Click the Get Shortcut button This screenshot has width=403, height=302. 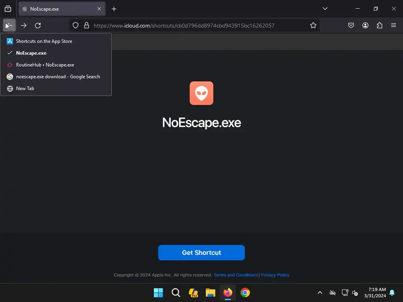click(x=201, y=253)
